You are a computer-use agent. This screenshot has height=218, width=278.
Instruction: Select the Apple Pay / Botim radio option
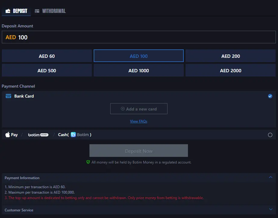click(270, 135)
